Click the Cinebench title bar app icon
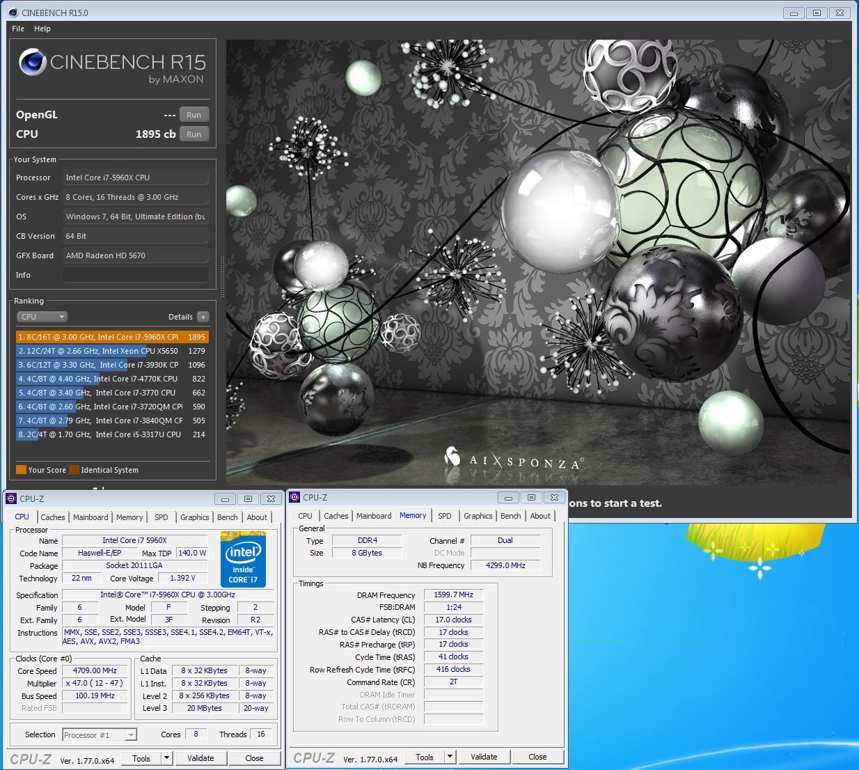Viewport: 859px width, 770px height. pos(13,13)
